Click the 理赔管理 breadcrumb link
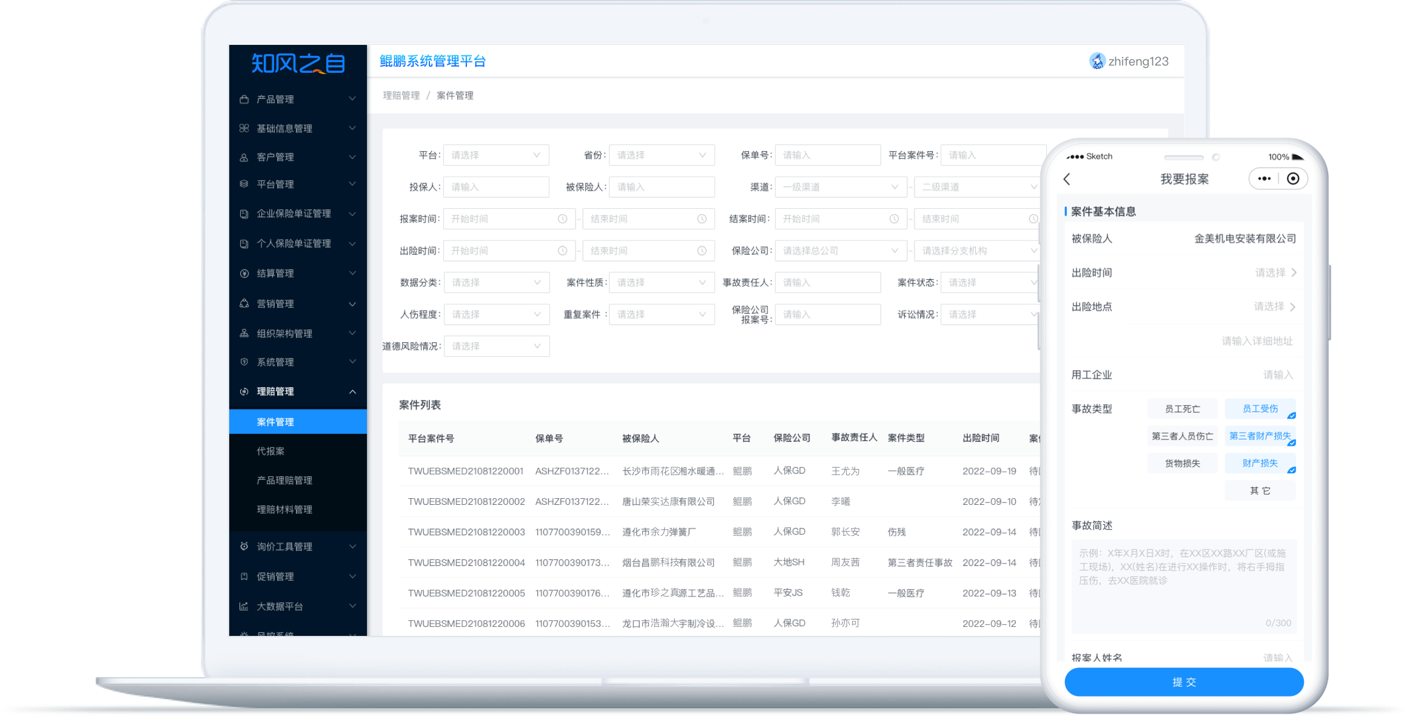The height and width of the screenshot is (716, 1407). tap(401, 95)
